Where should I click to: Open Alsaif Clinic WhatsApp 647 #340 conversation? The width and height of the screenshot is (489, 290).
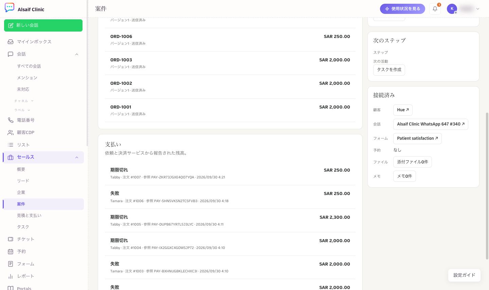click(431, 124)
